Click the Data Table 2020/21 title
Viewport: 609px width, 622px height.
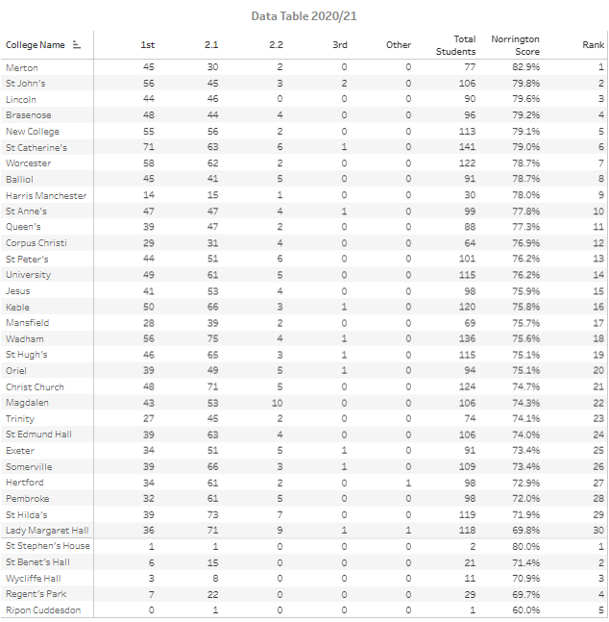(x=304, y=16)
